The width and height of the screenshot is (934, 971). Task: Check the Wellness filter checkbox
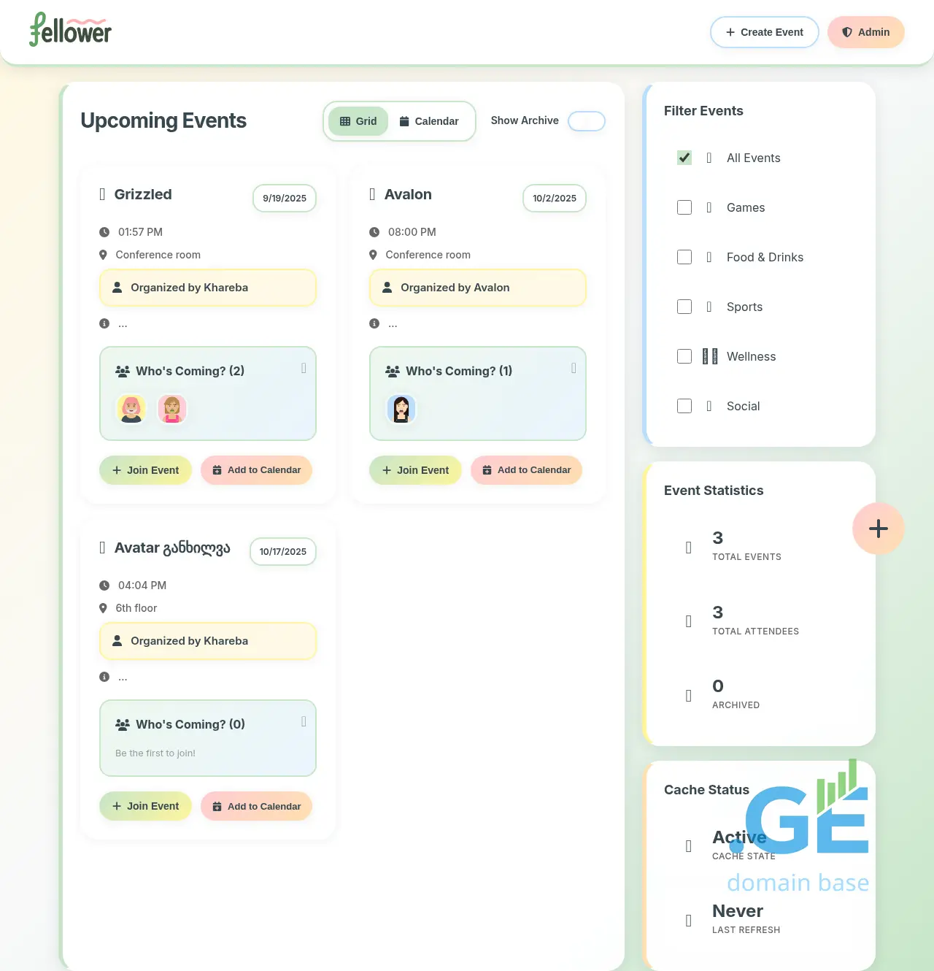pyautogui.click(x=684, y=356)
